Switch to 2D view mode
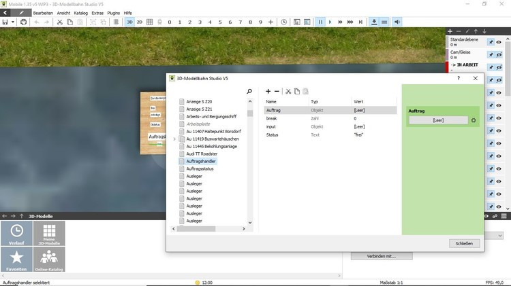This screenshot has width=511, height=286. click(140, 22)
